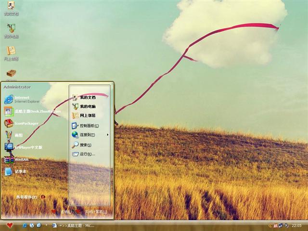Open 我的文档 desktop icon
This screenshot has height=231, width=308.
pyautogui.click(x=11, y=9)
